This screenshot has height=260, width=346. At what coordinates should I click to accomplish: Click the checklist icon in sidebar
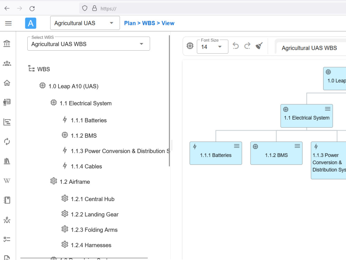(7, 239)
